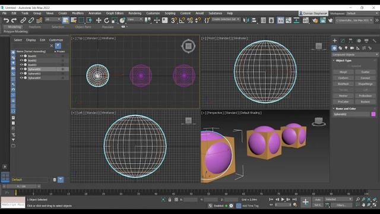Select the Scale tool in the toolbar

pos(115,20)
